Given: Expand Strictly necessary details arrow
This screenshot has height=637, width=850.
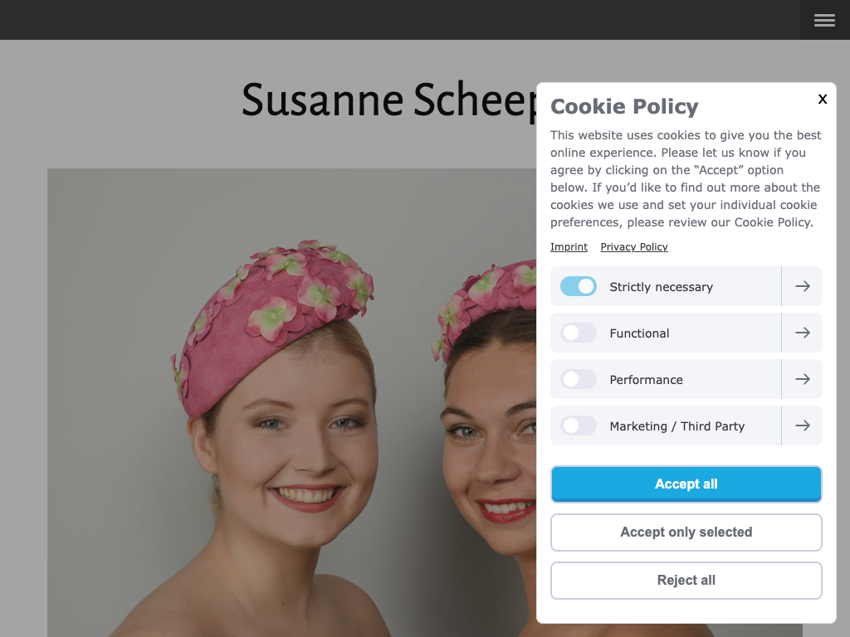Looking at the screenshot, I should pyautogui.click(x=802, y=286).
